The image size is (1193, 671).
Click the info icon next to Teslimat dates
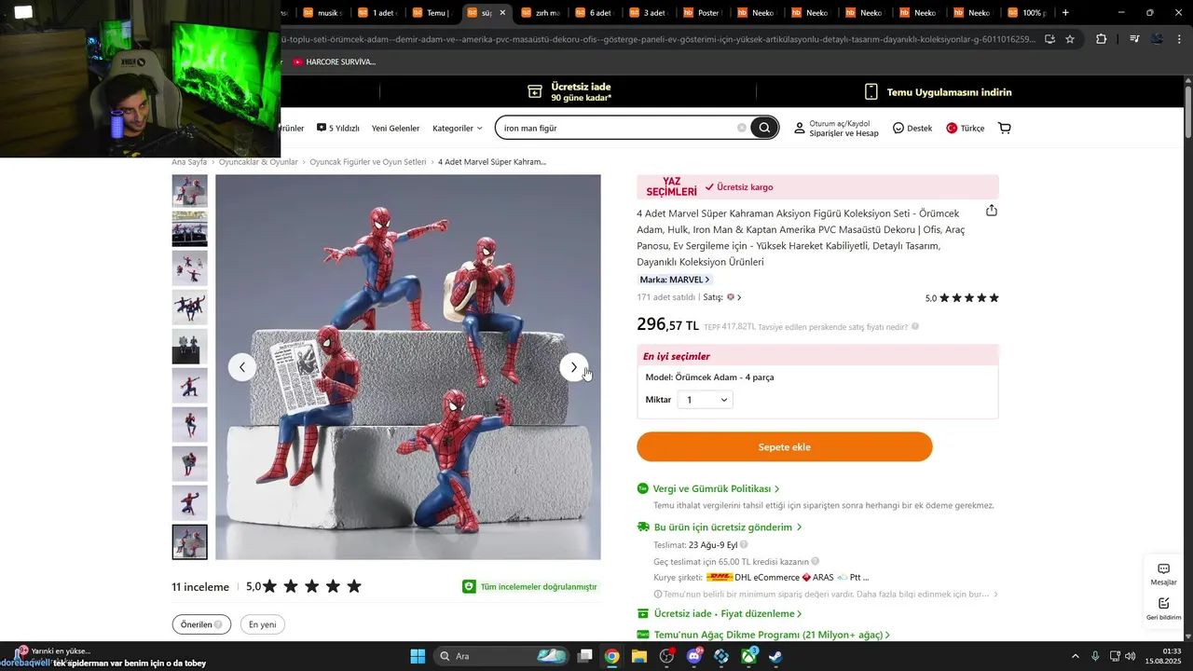pyautogui.click(x=744, y=544)
